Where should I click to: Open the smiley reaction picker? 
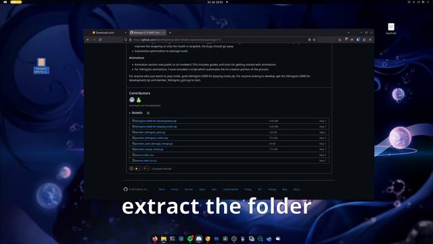(x=131, y=169)
